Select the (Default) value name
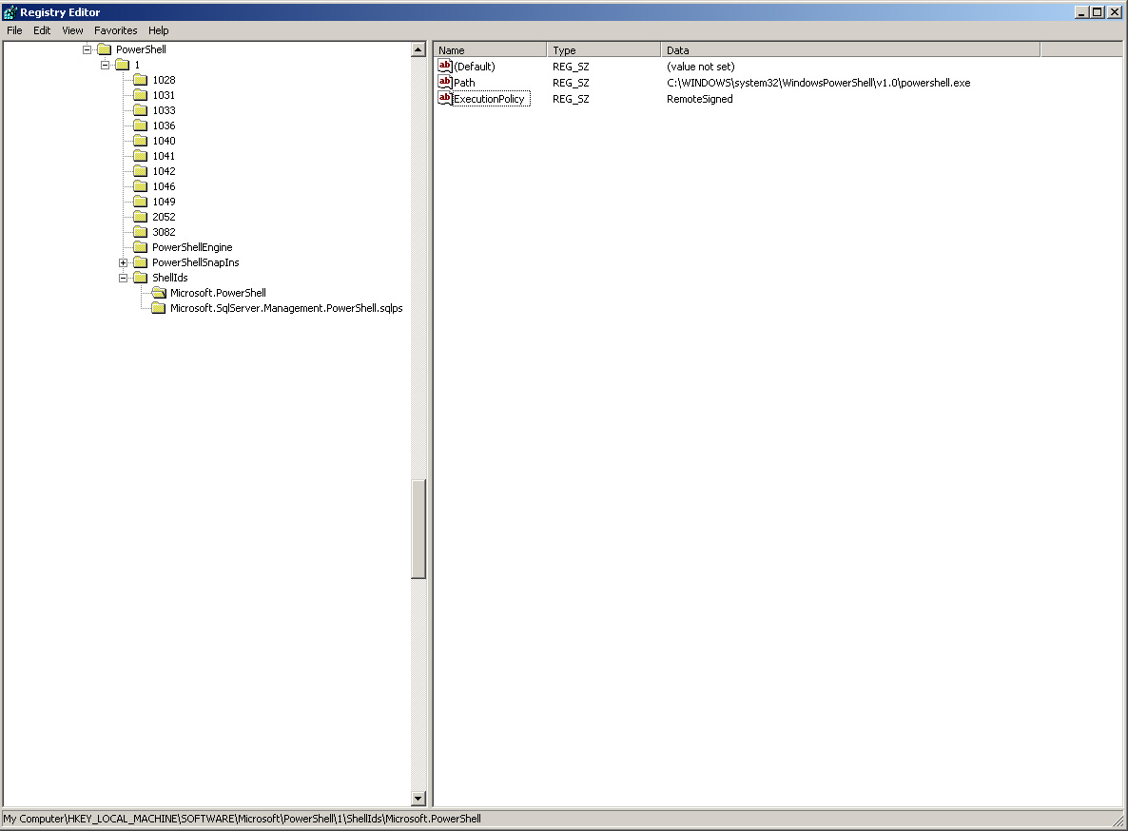1128x831 pixels. tap(474, 67)
